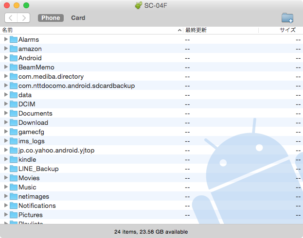The height and width of the screenshot is (238, 303).
Task: Switch to the Phone storage tab
Action: coord(51,18)
